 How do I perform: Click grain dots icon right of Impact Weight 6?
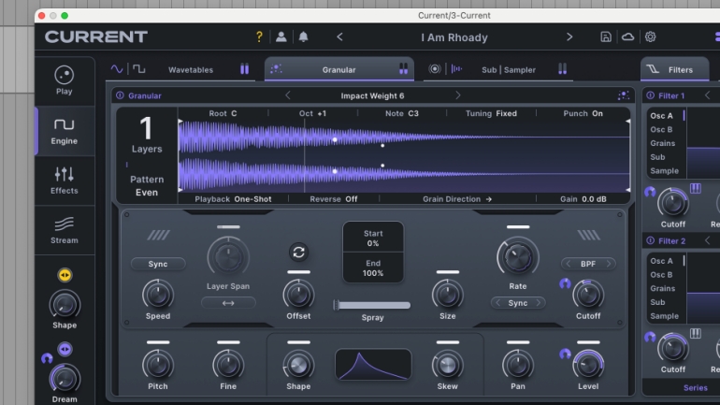click(623, 95)
